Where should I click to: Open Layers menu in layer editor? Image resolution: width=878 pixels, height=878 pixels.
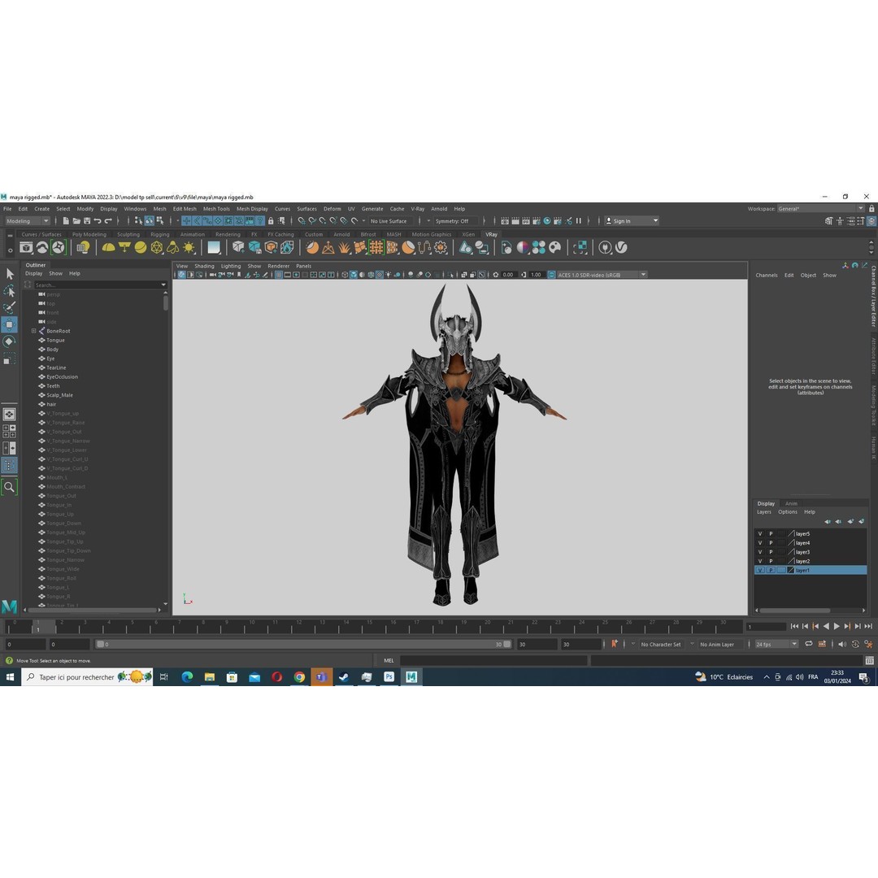coord(763,512)
